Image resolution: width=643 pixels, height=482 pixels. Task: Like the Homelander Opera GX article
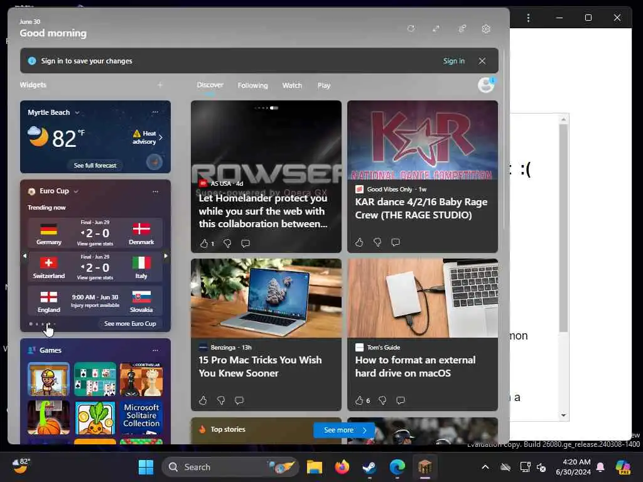[204, 244]
